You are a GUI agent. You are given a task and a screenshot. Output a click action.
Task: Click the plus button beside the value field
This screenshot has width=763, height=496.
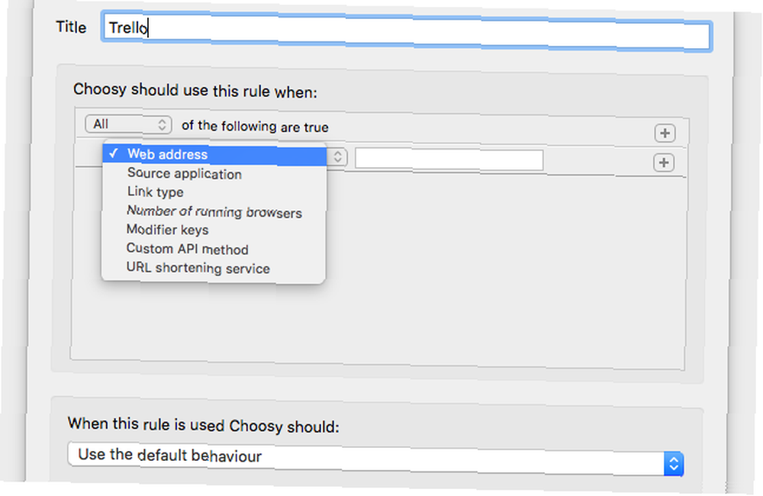point(664,163)
